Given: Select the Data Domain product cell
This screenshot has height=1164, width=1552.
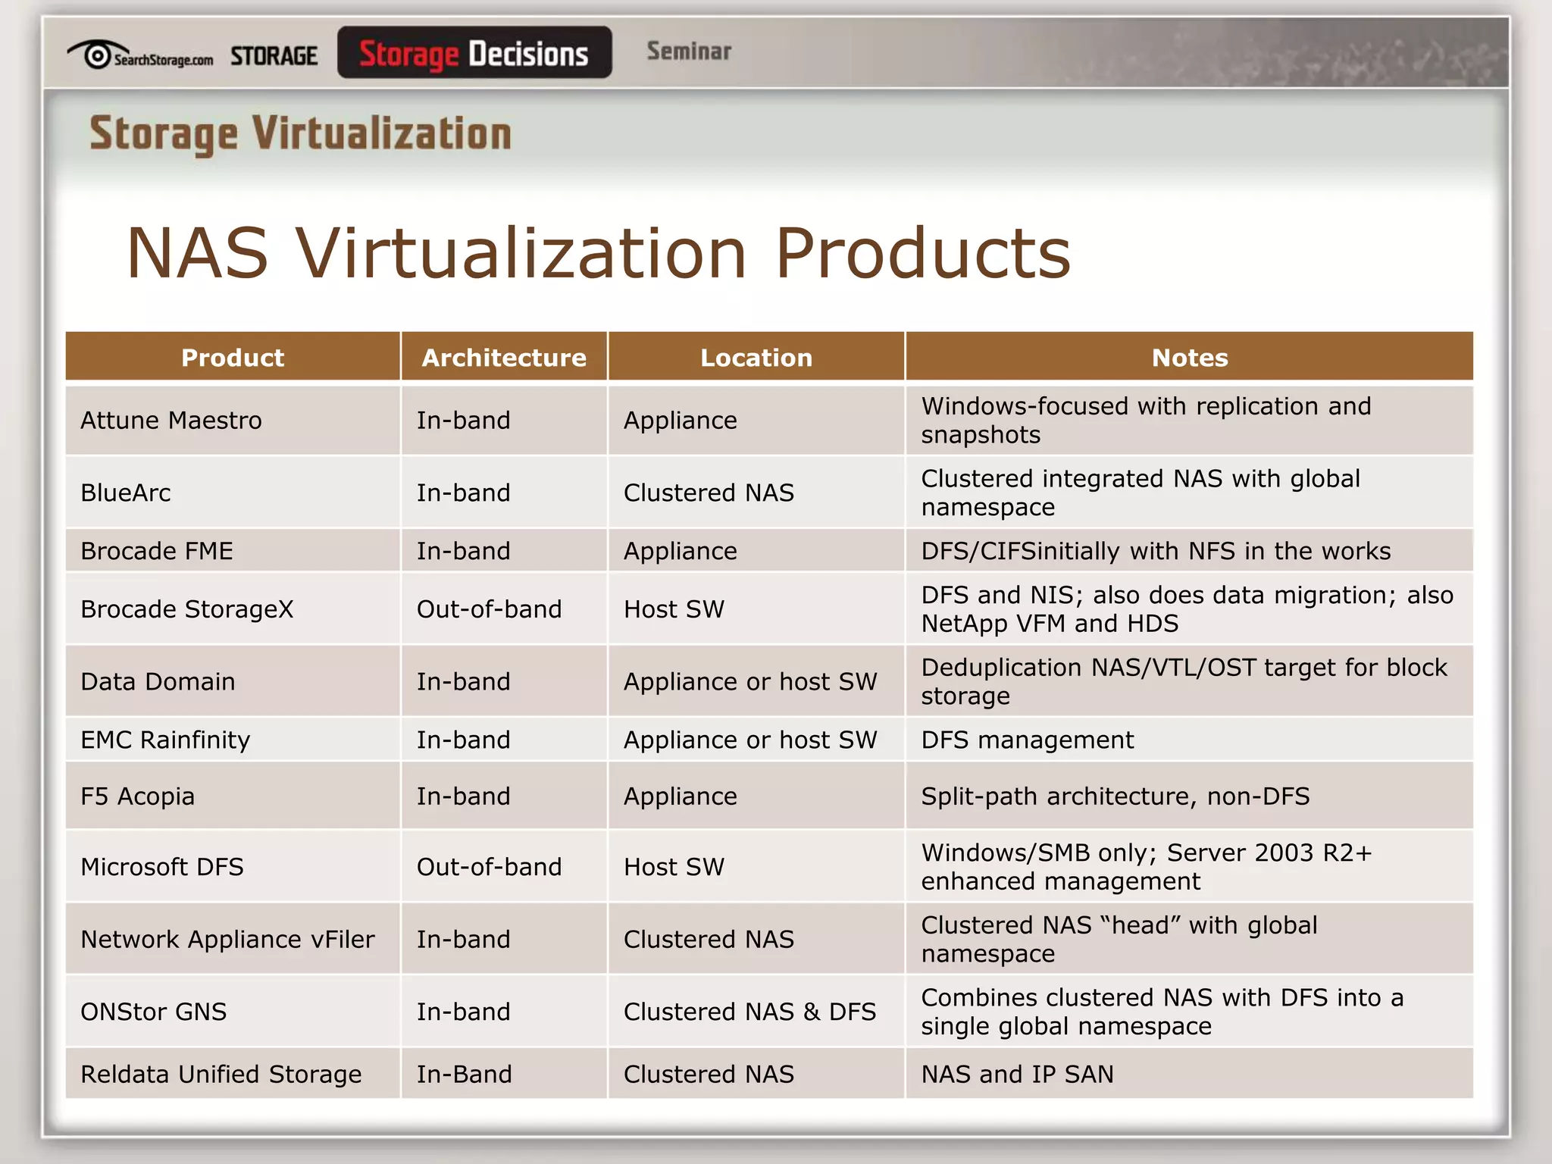Looking at the screenshot, I should point(233,681).
